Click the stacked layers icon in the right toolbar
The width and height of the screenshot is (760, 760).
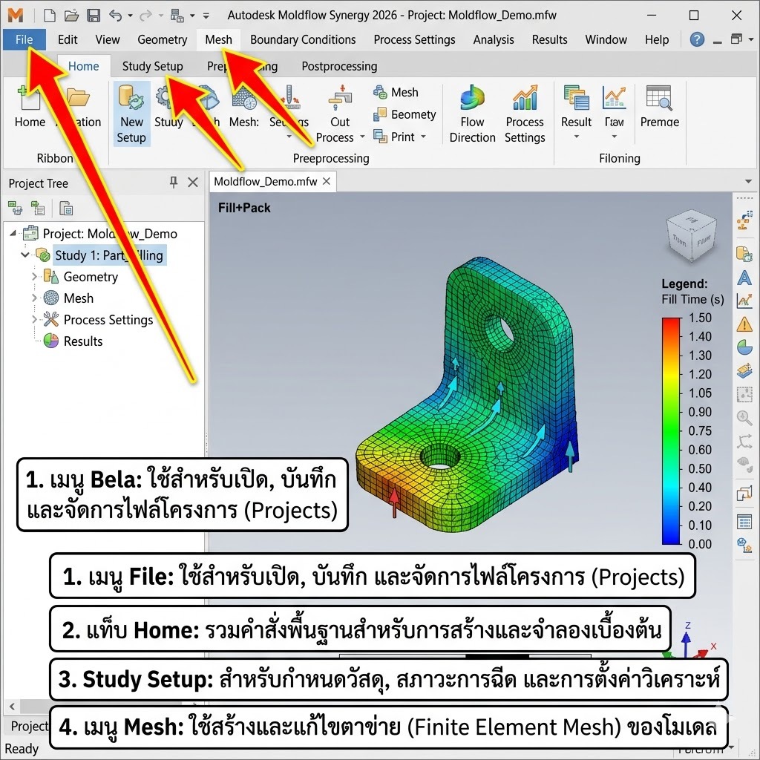744,371
